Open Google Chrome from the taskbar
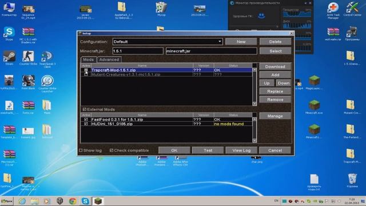The height and width of the screenshot is (206, 366). click(x=73, y=201)
